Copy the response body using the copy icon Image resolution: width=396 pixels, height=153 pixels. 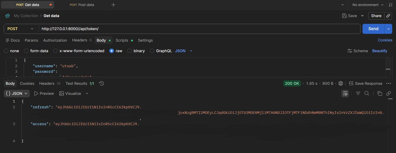[380, 94]
